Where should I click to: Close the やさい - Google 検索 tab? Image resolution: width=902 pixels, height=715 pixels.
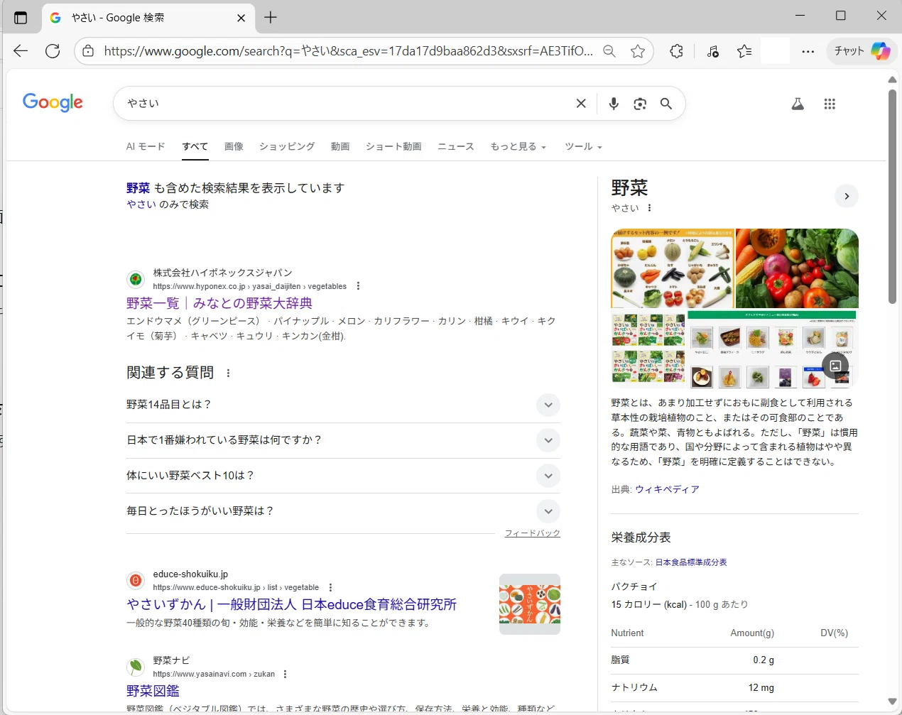[241, 18]
